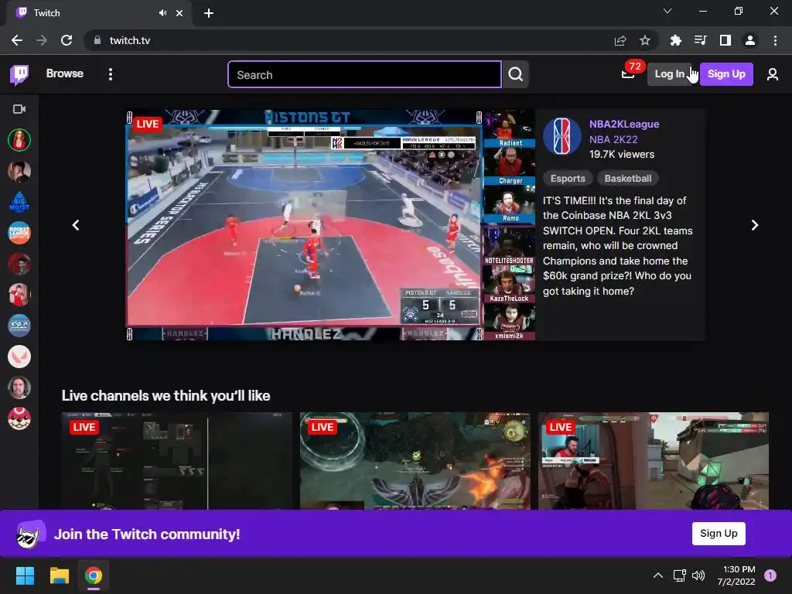The width and height of the screenshot is (792, 594).
Task: Open the NBA2KLeague channel link
Action: point(624,125)
